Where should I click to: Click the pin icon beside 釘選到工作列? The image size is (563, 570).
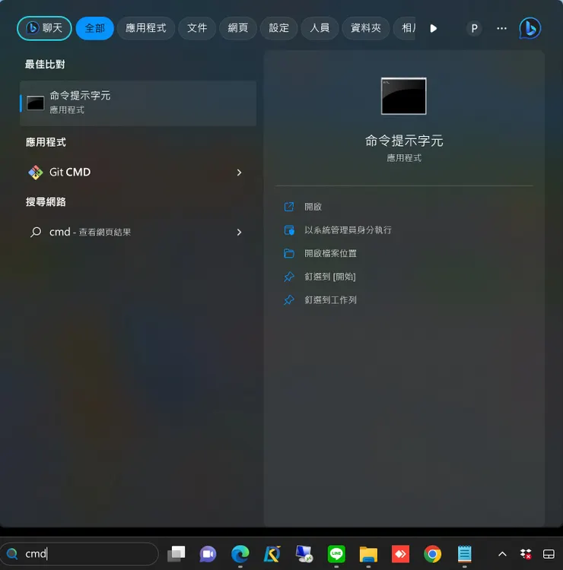289,300
